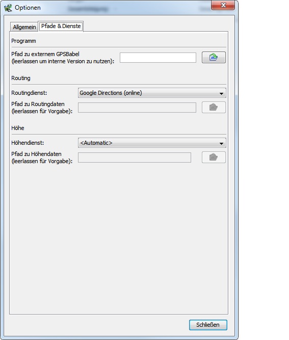Switch to the Allgemein tab
This screenshot has width=289, height=340.
[24, 27]
